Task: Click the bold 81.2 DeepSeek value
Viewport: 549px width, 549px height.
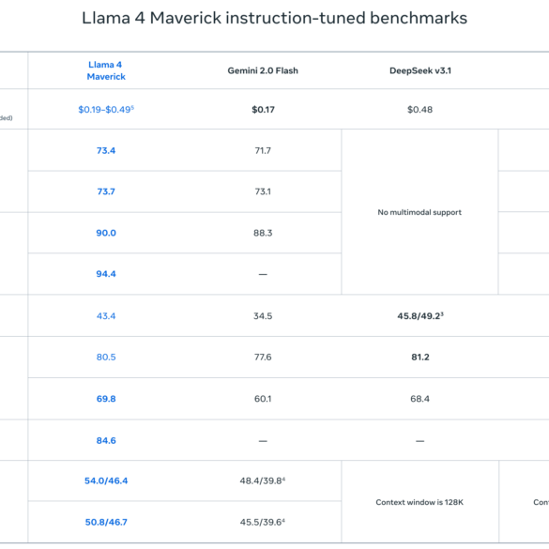Action: point(420,358)
